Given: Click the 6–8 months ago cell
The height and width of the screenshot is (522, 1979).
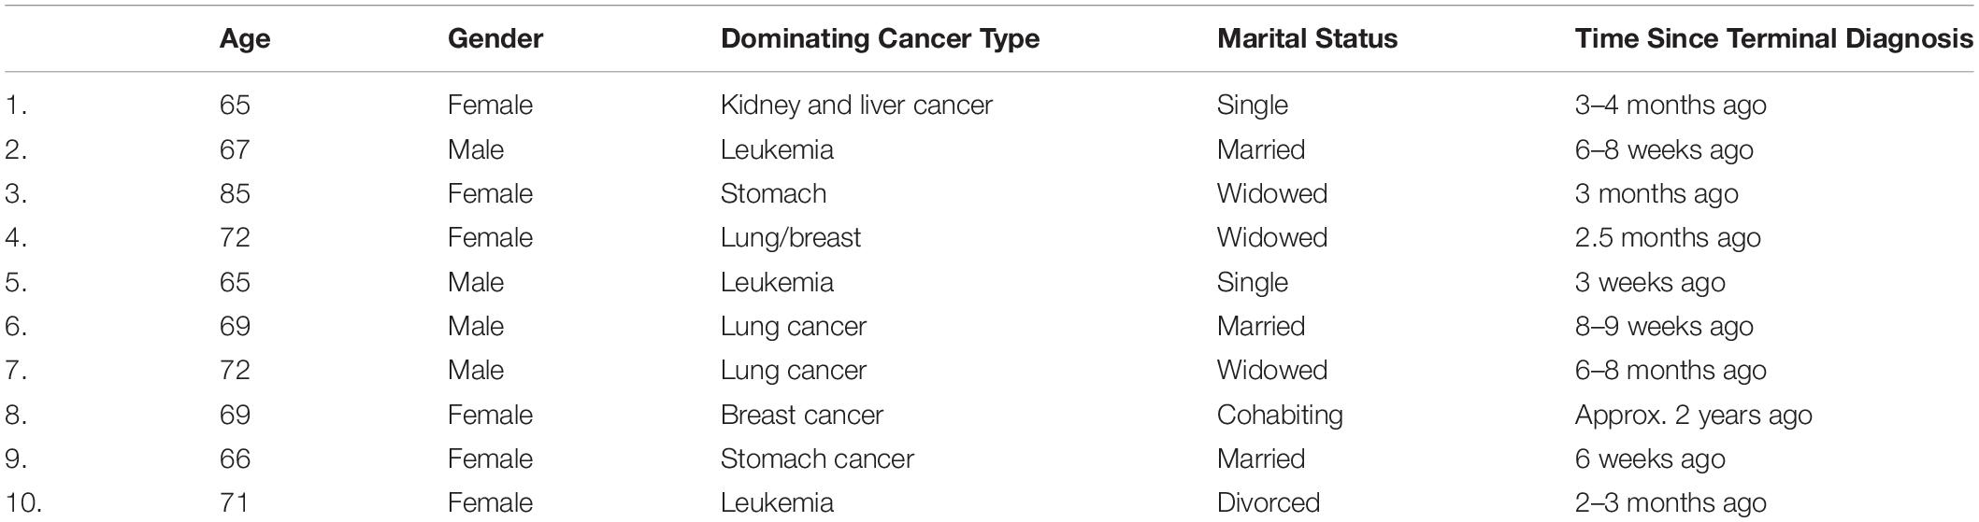Looking at the screenshot, I should click(x=1671, y=370).
